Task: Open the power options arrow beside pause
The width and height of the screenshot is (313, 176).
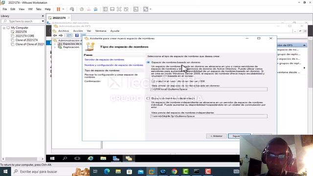Action: [63, 9]
